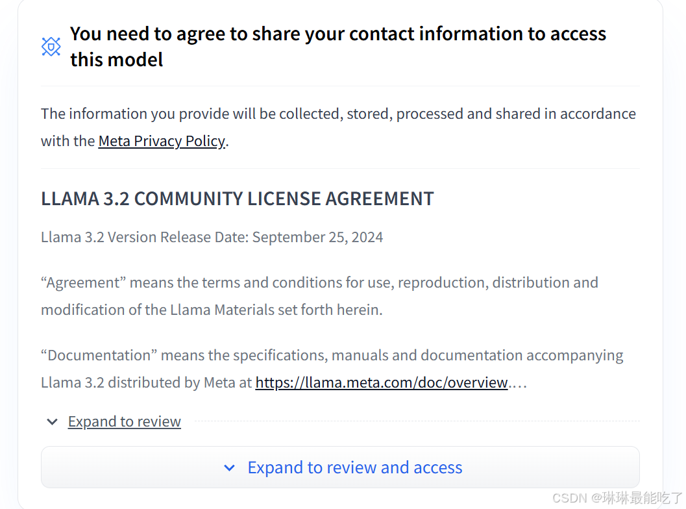Click the paragraph defining "Documentation"
Screen dimensions: 686x509
(x=332, y=369)
